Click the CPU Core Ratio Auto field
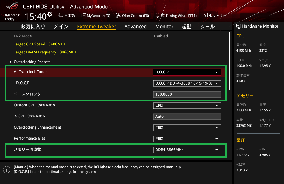Screen dimensions: 284x184 pyautogui.click(x=187, y=116)
